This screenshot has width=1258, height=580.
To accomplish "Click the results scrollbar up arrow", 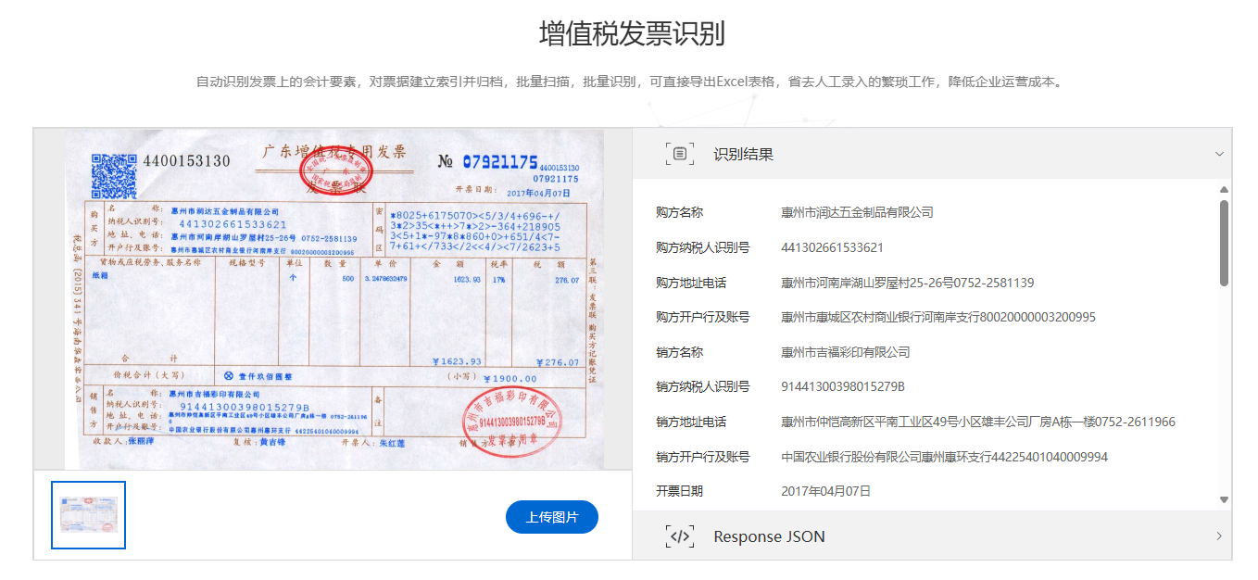I will (x=1224, y=190).
